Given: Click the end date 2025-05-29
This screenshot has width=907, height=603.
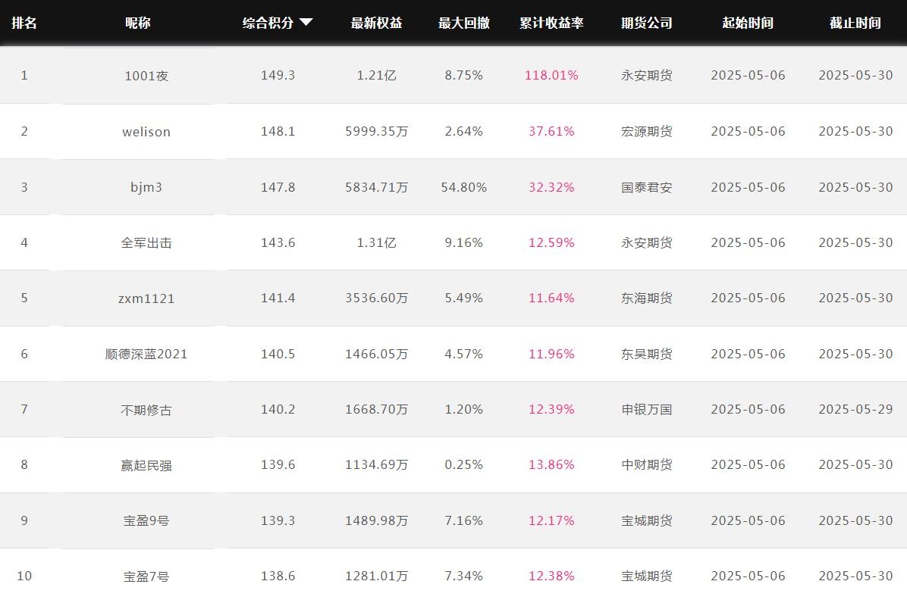Looking at the screenshot, I should [855, 409].
